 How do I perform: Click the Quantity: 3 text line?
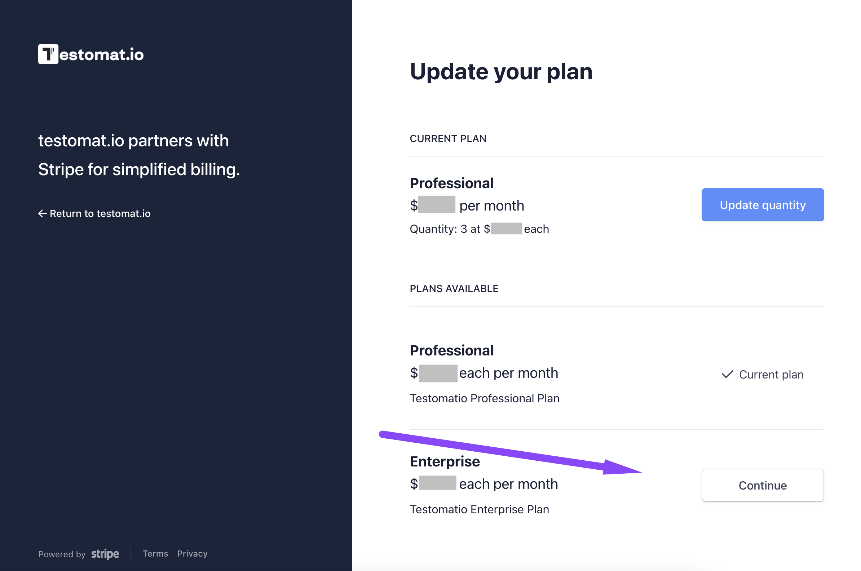tap(479, 229)
